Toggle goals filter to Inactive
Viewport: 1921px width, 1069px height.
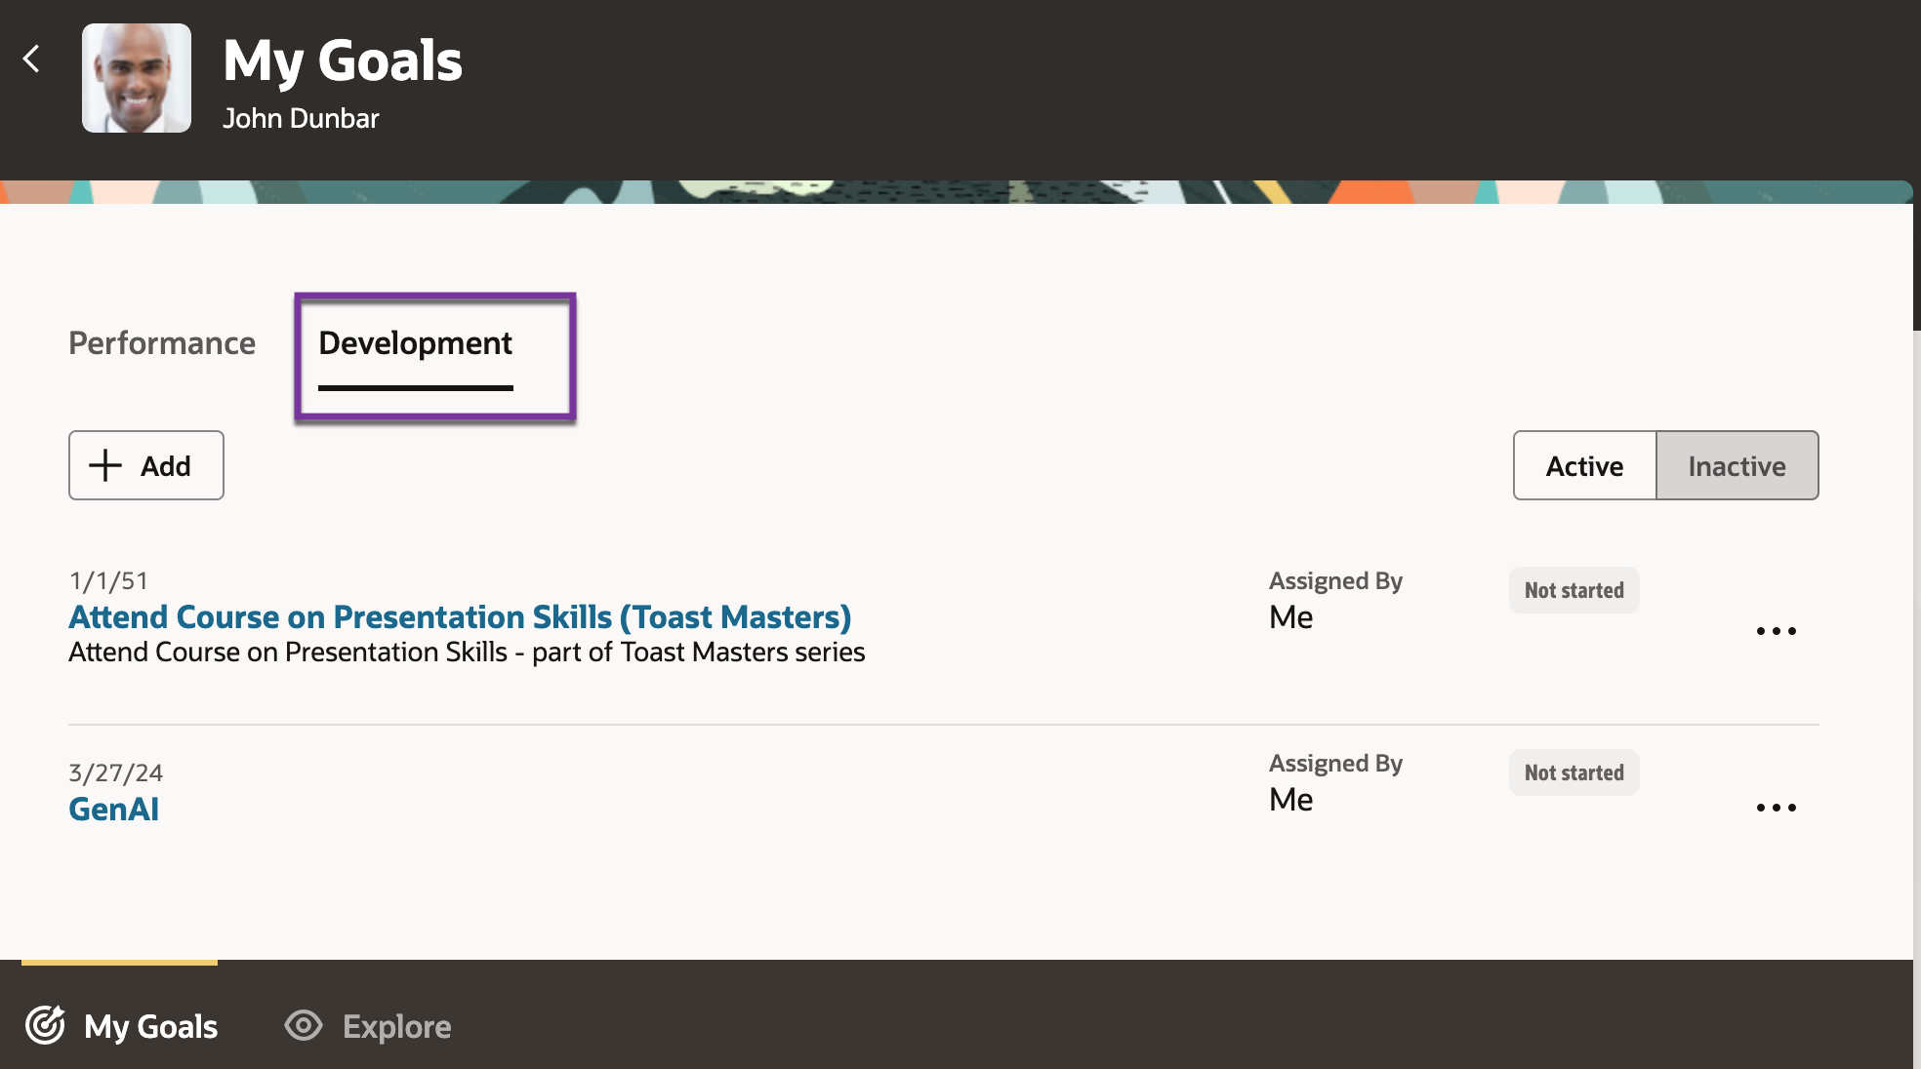tap(1737, 466)
